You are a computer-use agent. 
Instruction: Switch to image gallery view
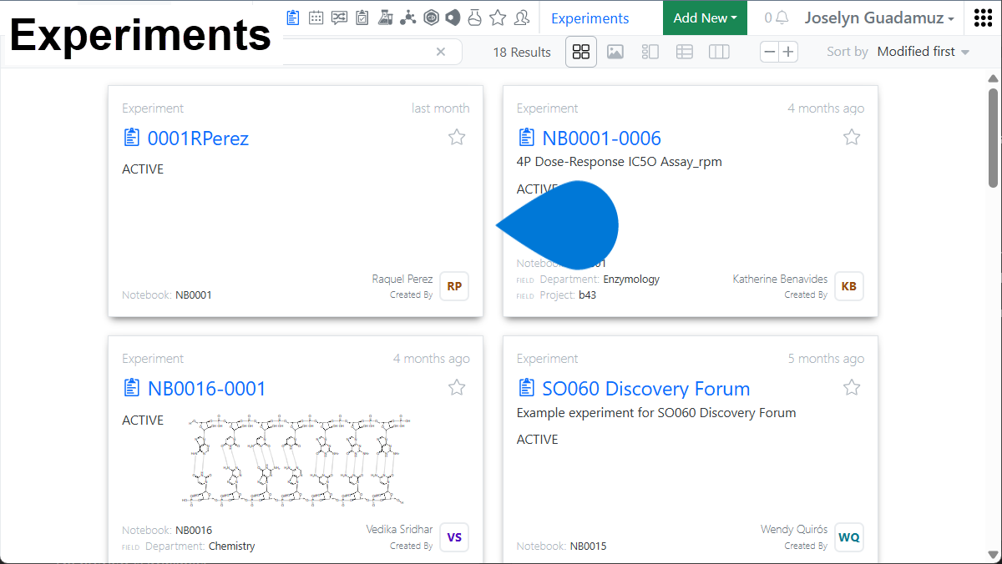coord(615,52)
